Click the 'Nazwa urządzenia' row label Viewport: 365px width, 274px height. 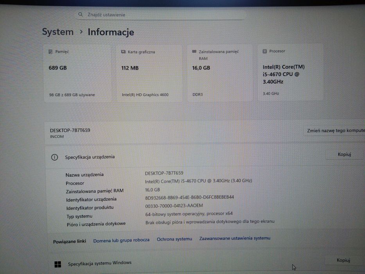(85, 175)
